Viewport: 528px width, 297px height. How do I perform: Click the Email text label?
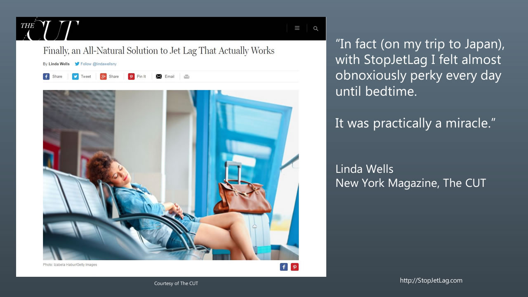170,76
